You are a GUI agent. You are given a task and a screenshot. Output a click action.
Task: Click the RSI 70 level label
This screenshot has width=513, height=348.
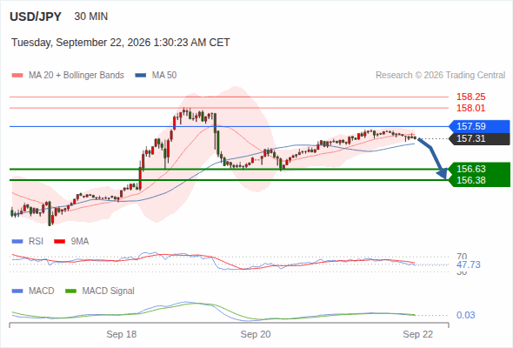[x=462, y=257]
